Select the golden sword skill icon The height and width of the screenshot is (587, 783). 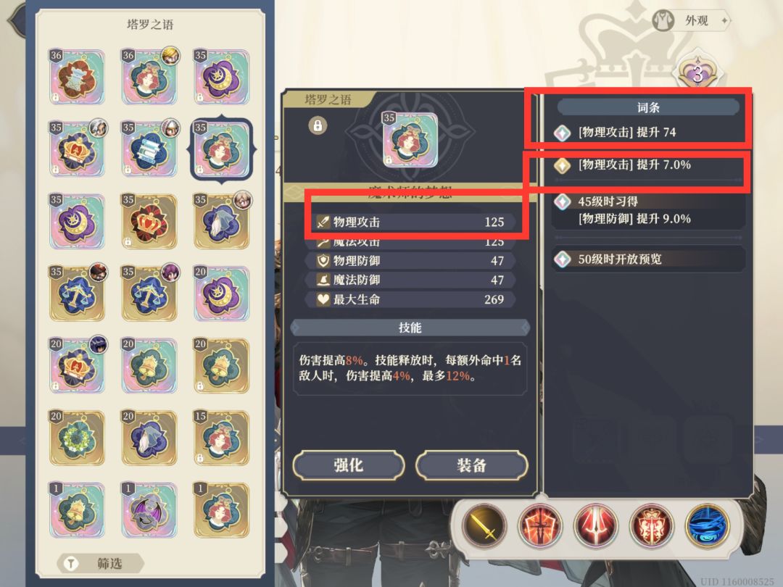pos(483,525)
